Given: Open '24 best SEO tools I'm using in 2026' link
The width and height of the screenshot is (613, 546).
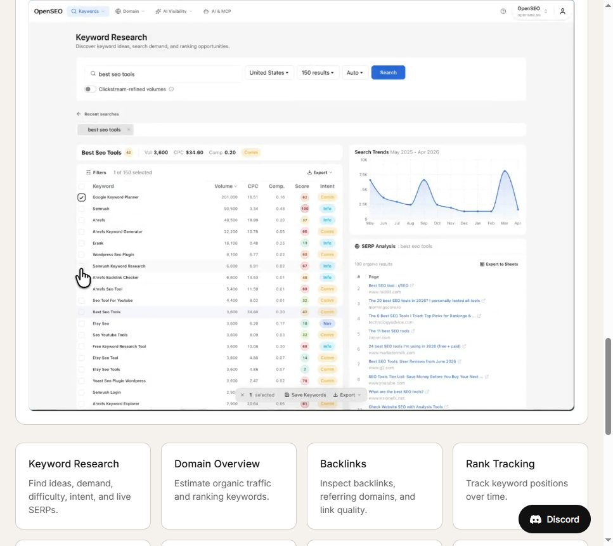Looking at the screenshot, I should [x=414, y=346].
